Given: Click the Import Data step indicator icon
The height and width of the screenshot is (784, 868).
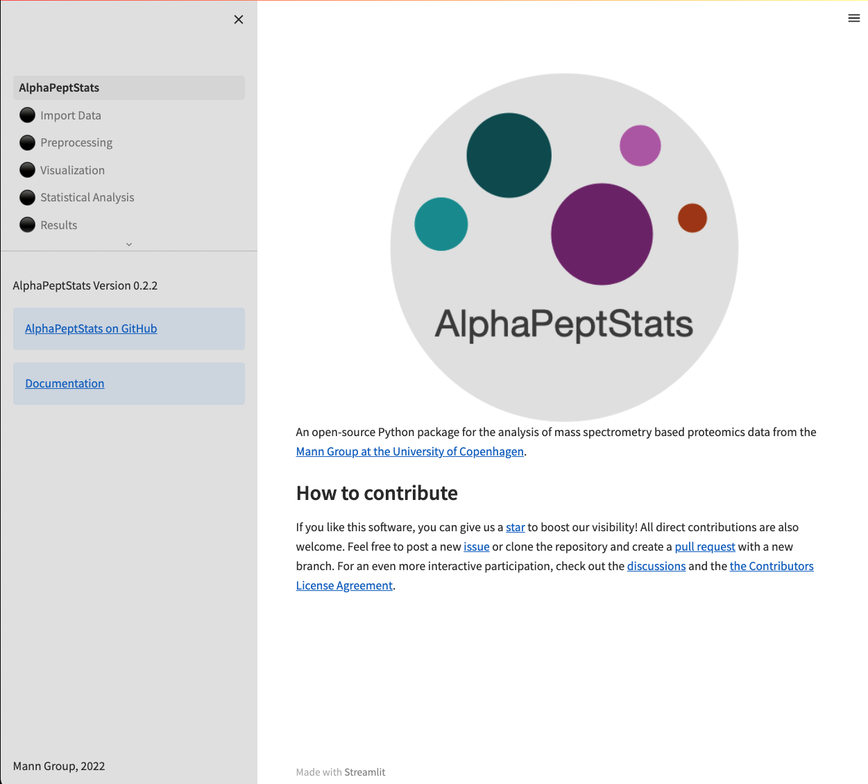Looking at the screenshot, I should [x=27, y=115].
